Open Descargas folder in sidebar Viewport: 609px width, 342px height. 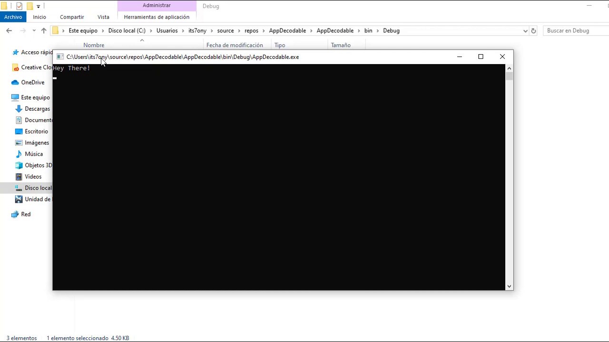coord(37,109)
